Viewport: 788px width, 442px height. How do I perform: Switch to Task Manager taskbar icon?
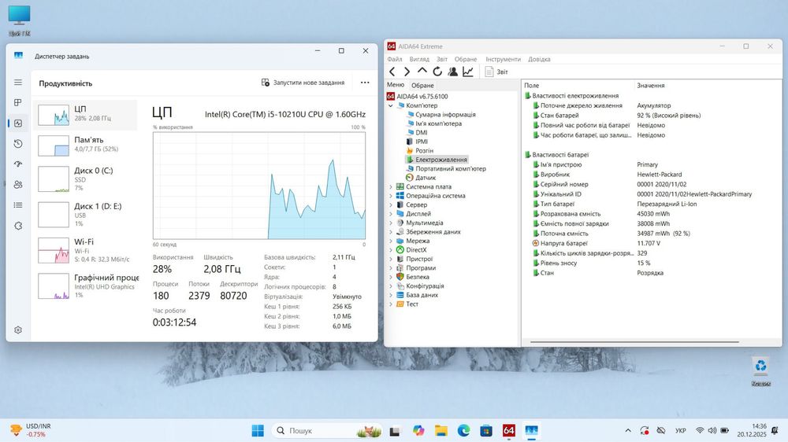tap(531, 430)
